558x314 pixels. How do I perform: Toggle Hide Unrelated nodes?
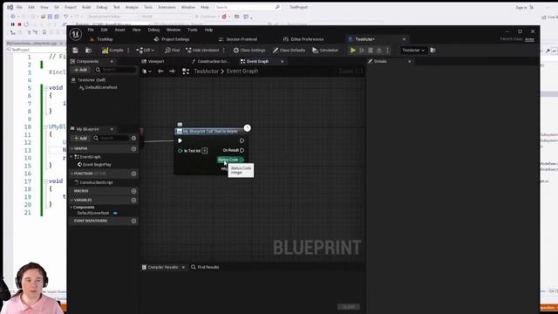click(x=202, y=51)
